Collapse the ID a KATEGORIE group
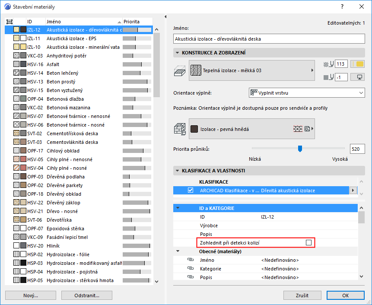Viewport: 372px width, 305px height. coord(179,208)
